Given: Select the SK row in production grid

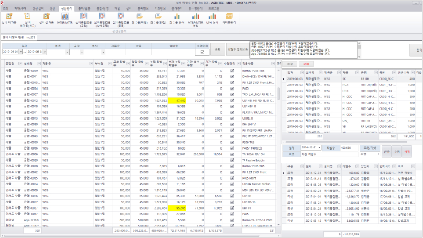Looking at the screenshot, I should pyautogui.click(x=352, y=79).
